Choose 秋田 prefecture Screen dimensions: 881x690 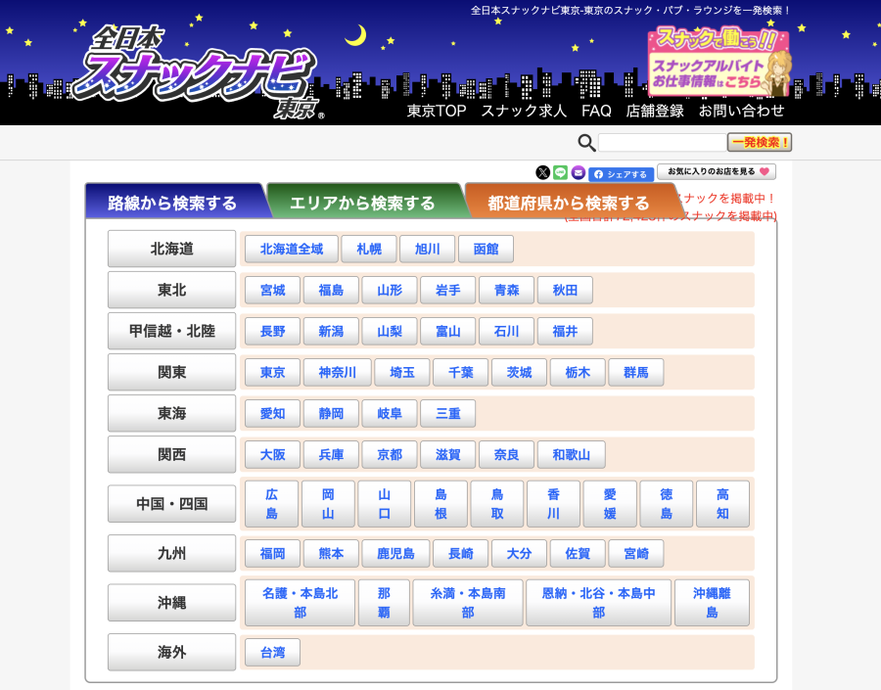point(565,290)
